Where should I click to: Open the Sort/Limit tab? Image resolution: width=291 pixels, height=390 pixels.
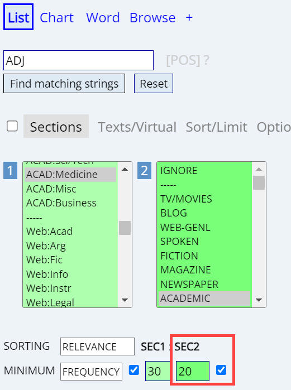point(216,127)
